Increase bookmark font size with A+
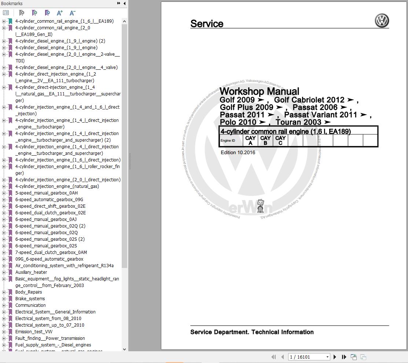This screenshot has height=363, width=408. [60, 13]
